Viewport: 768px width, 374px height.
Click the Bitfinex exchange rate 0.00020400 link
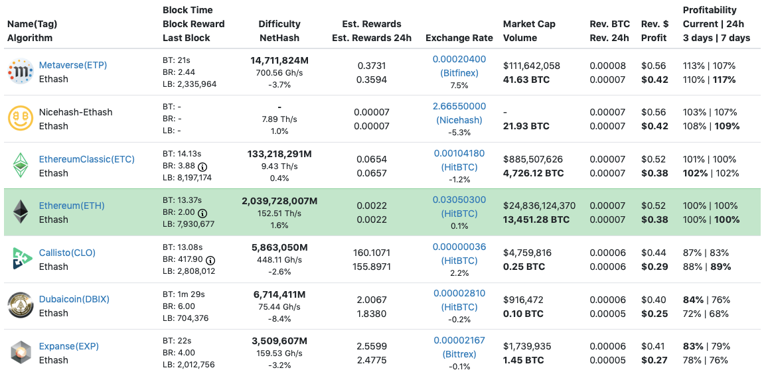point(459,59)
